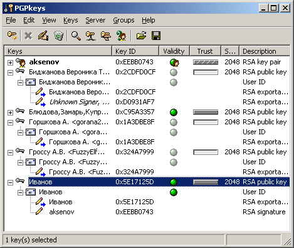Expand the aksenov key tree
The image size is (294, 248).
click(x=10, y=62)
